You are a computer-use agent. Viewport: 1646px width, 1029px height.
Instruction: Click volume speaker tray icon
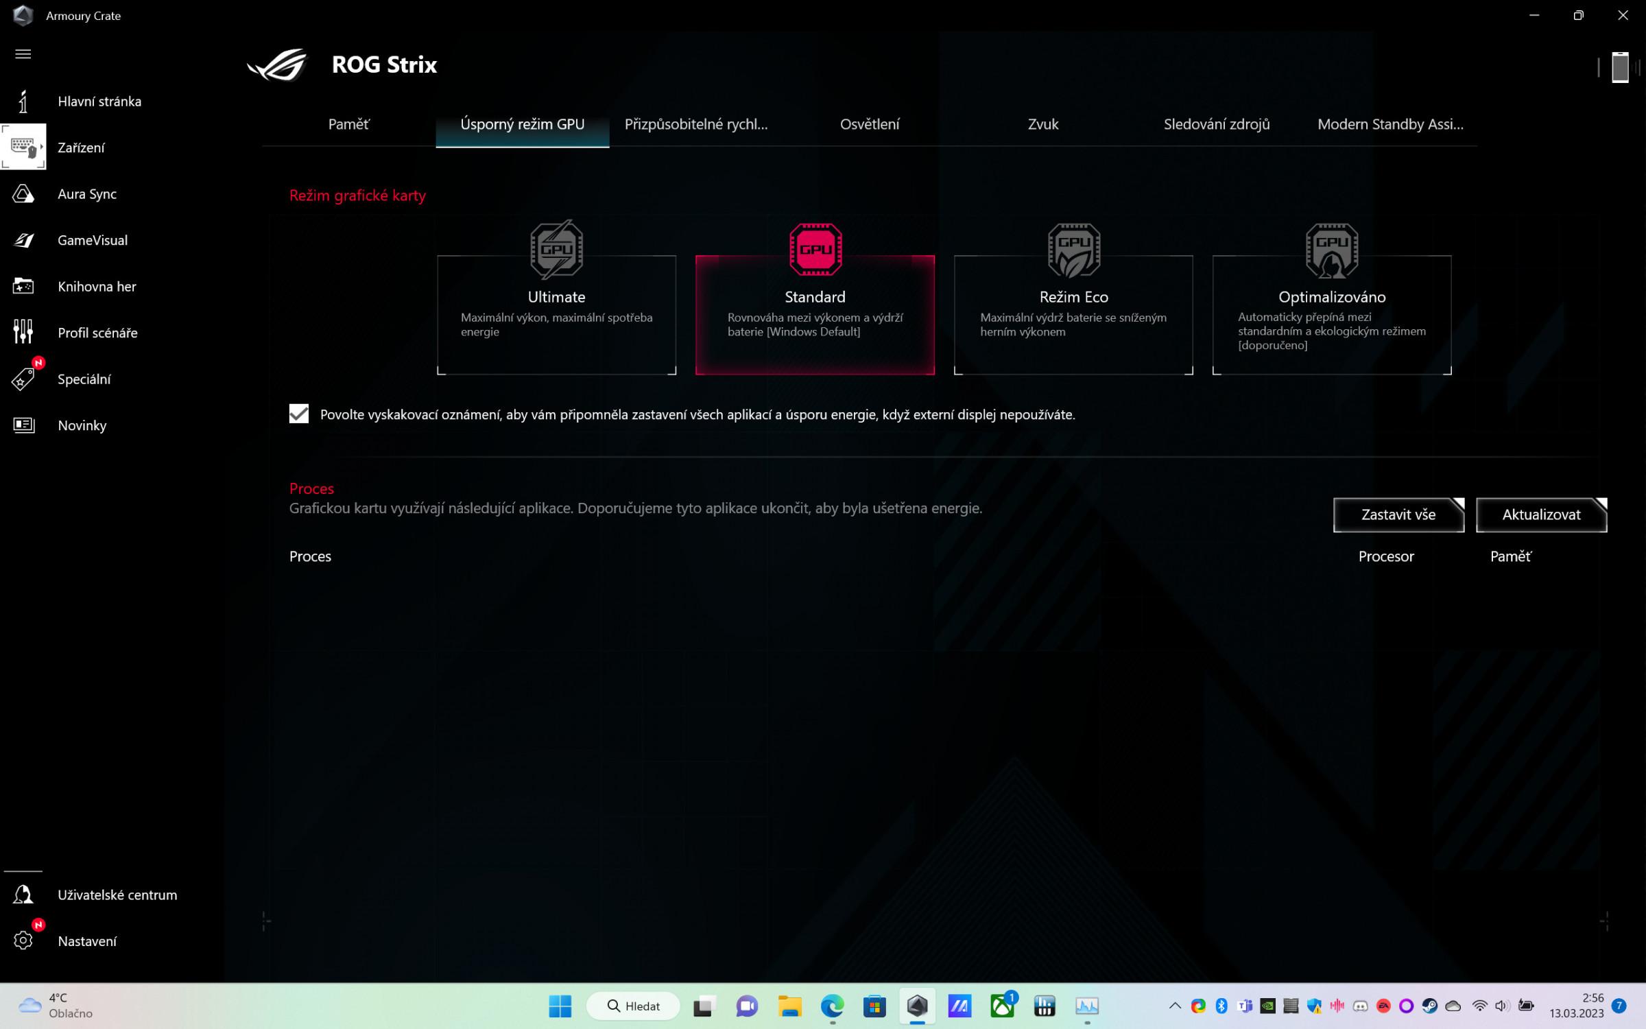[x=1501, y=1006]
